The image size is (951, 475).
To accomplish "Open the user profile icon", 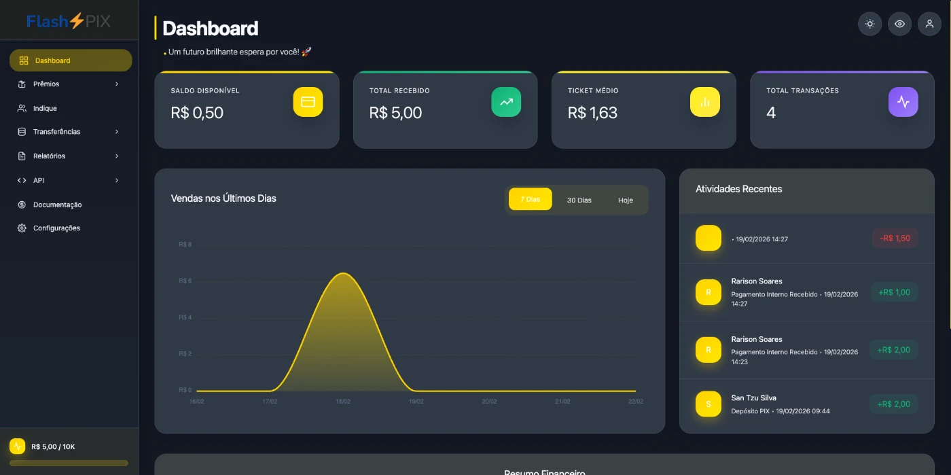I will (929, 24).
